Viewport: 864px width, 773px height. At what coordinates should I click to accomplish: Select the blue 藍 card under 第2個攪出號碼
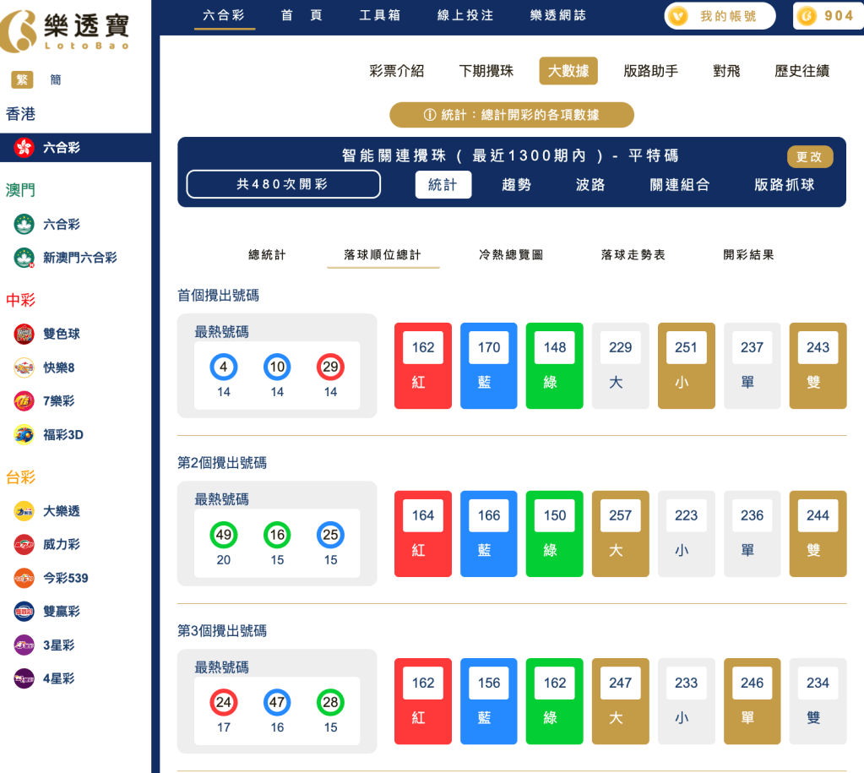coord(488,533)
